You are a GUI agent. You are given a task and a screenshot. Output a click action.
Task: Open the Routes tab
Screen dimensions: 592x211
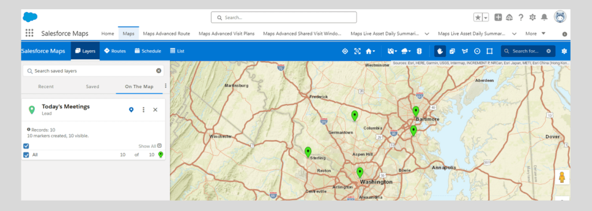tap(115, 51)
